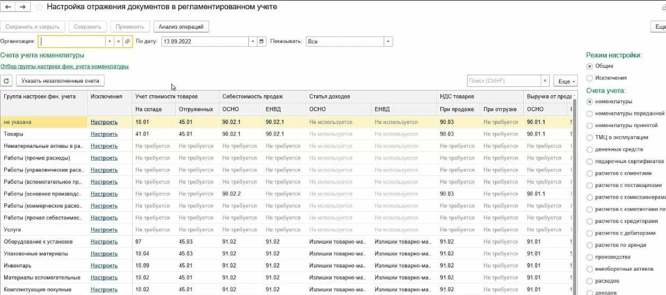Open Настроить link for Упаковочные материалы row
This screenshot has height=295, width=666.
coord(104,254)
